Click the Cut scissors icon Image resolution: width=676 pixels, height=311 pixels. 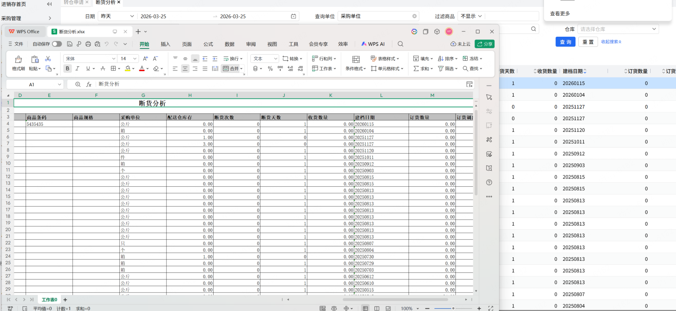tap(48, 59)
